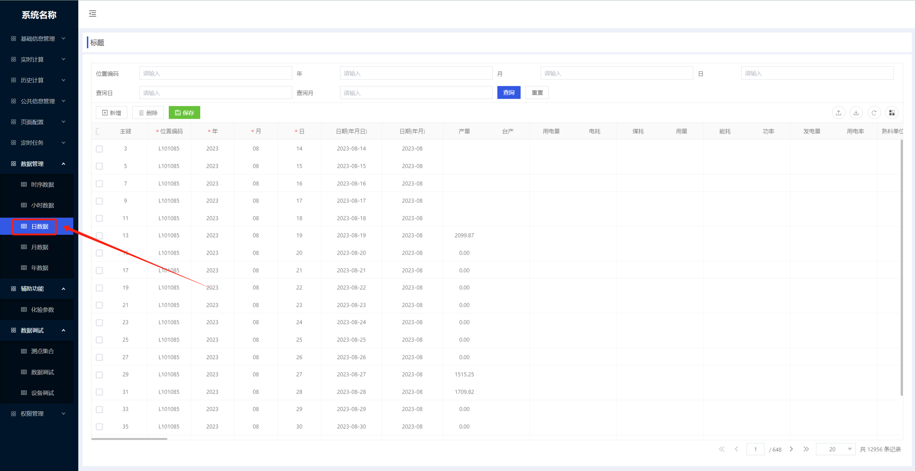Image resolution: width=915 pixels, height=471 pixels.
Task: Click the grid icon beside 页面配置
Action: 14,122
